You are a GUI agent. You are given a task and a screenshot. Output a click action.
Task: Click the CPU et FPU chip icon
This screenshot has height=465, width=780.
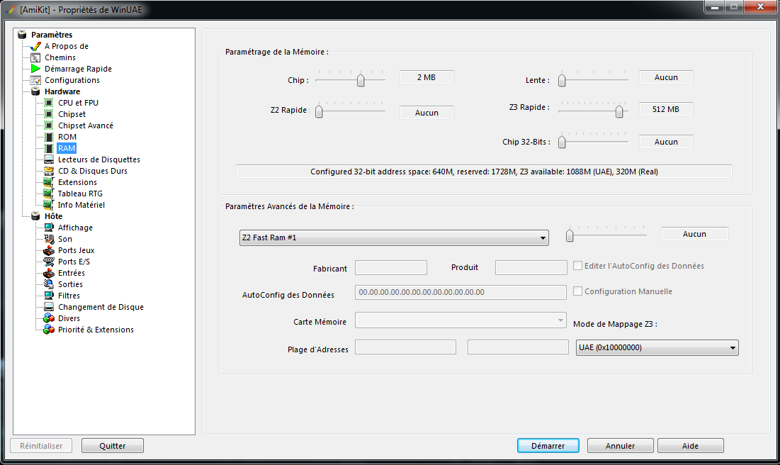[x=49, y=103]
